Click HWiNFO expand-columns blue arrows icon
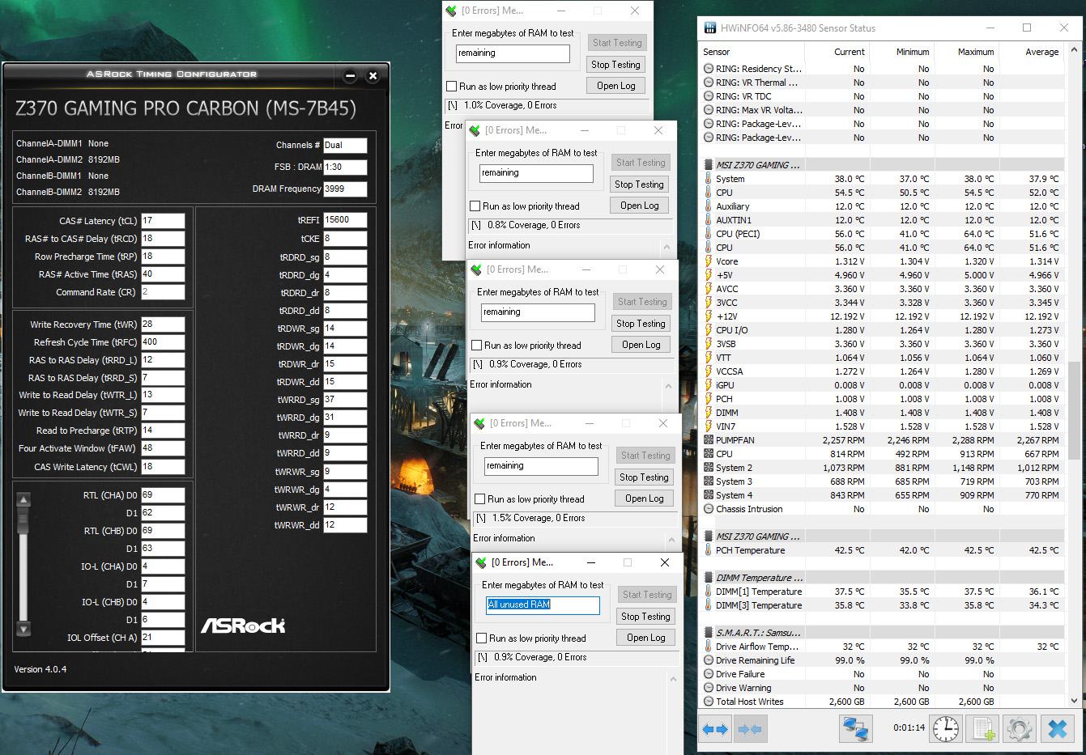 (715, 729)
